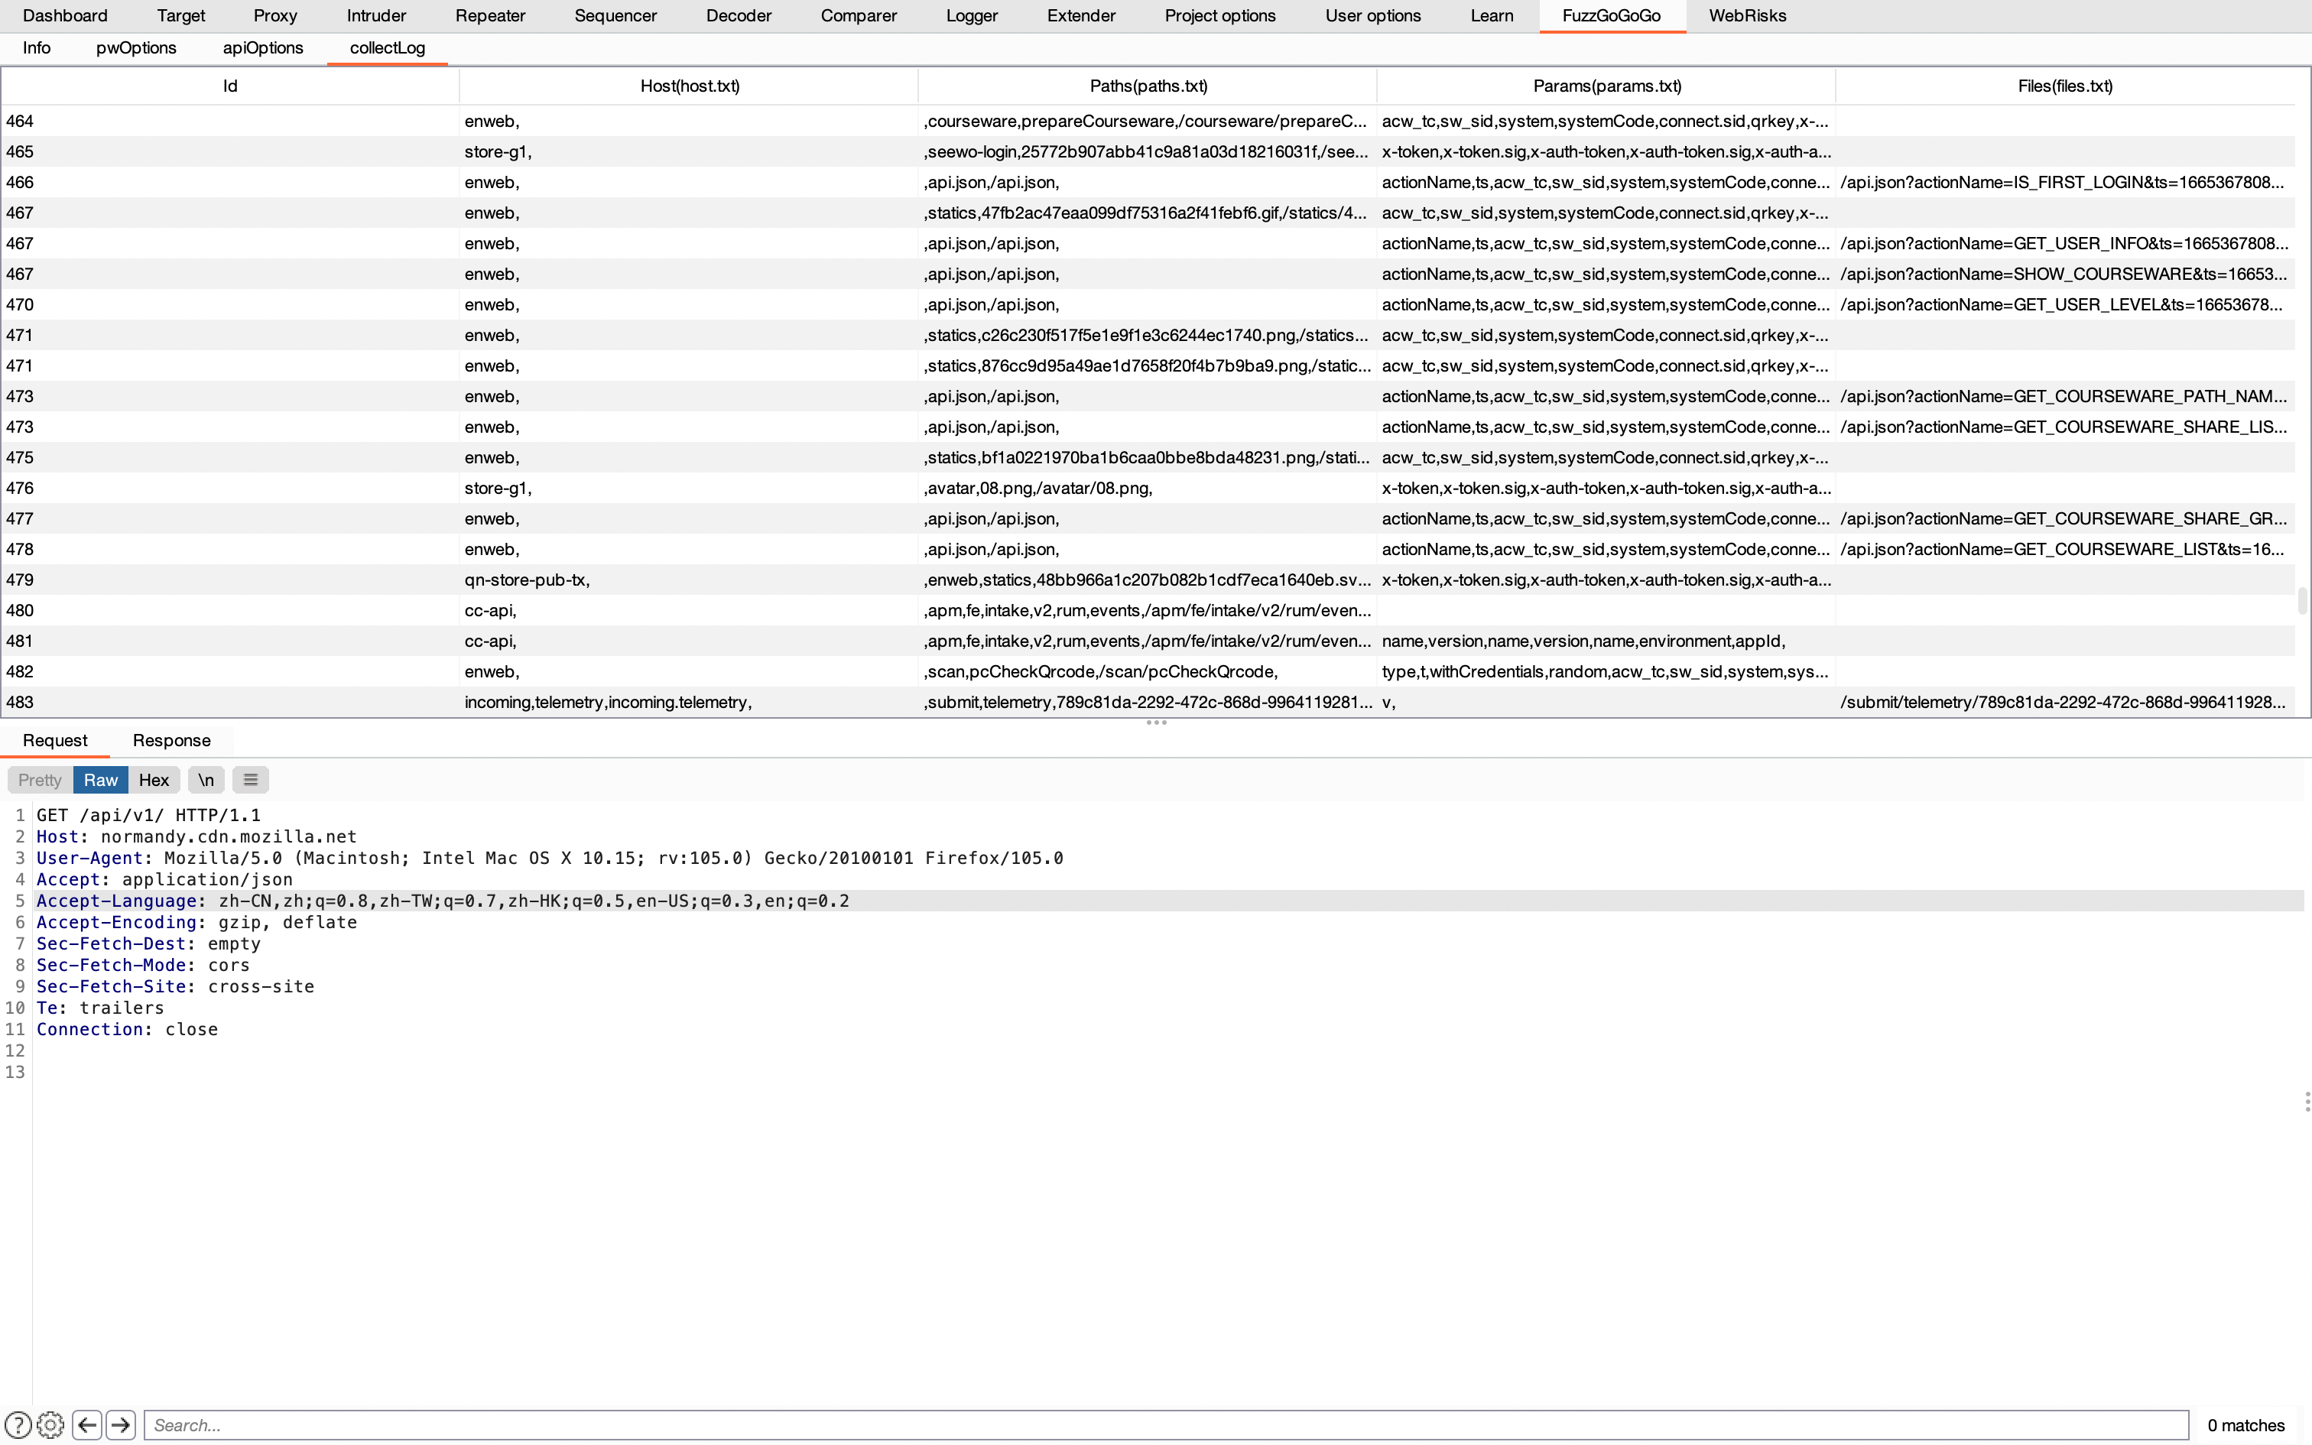Viewport: 2312px width, 1445px height.
Task: Open the message editor hamburger menu icon
Action: coord(250,780)
